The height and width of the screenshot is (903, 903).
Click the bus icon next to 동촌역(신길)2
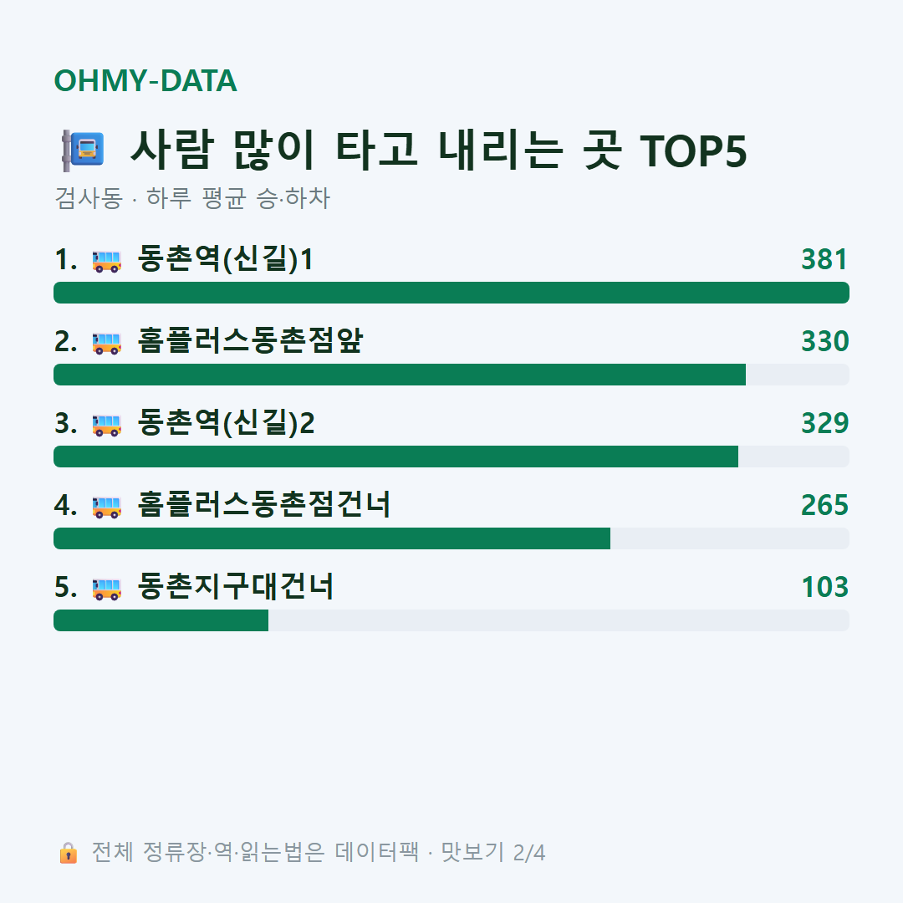click(106, 425)
